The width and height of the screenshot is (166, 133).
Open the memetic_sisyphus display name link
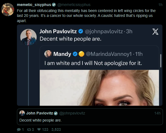click(34, 5)
